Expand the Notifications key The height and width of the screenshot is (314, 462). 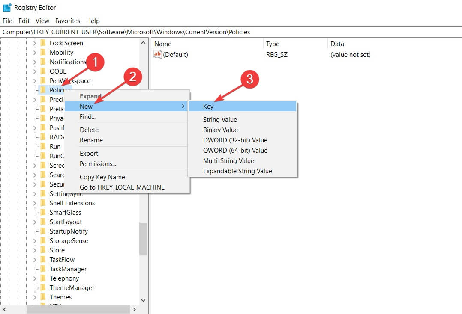[x=34, y=62]
